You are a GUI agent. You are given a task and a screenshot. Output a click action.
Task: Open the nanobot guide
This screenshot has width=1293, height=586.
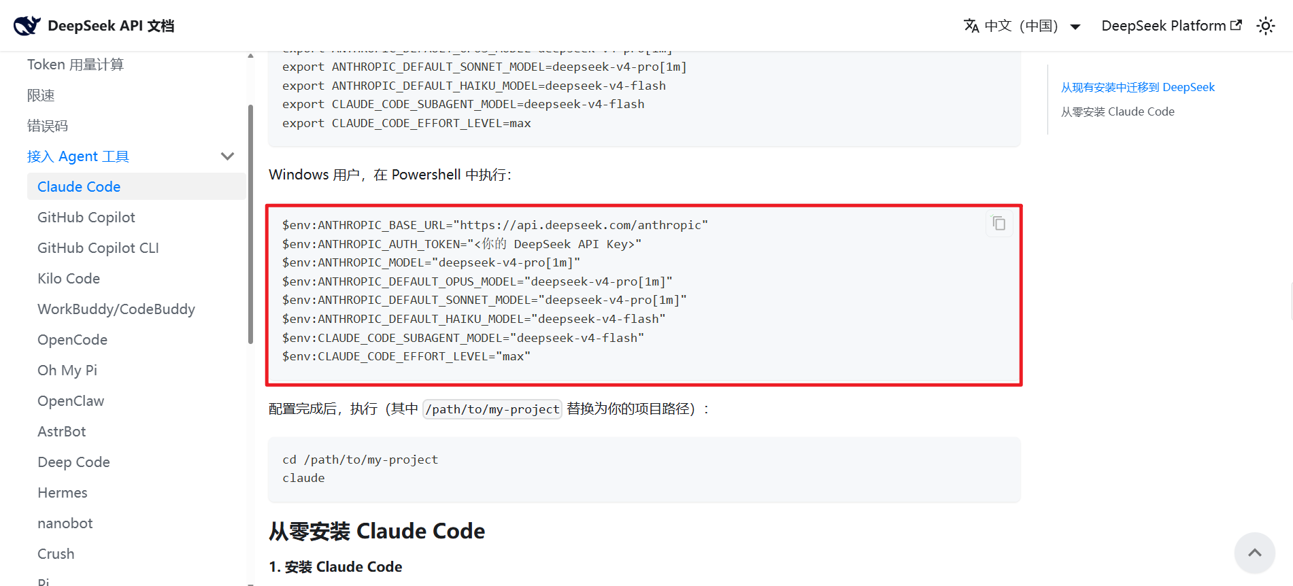pyautogui.click(x=65, y=523)
